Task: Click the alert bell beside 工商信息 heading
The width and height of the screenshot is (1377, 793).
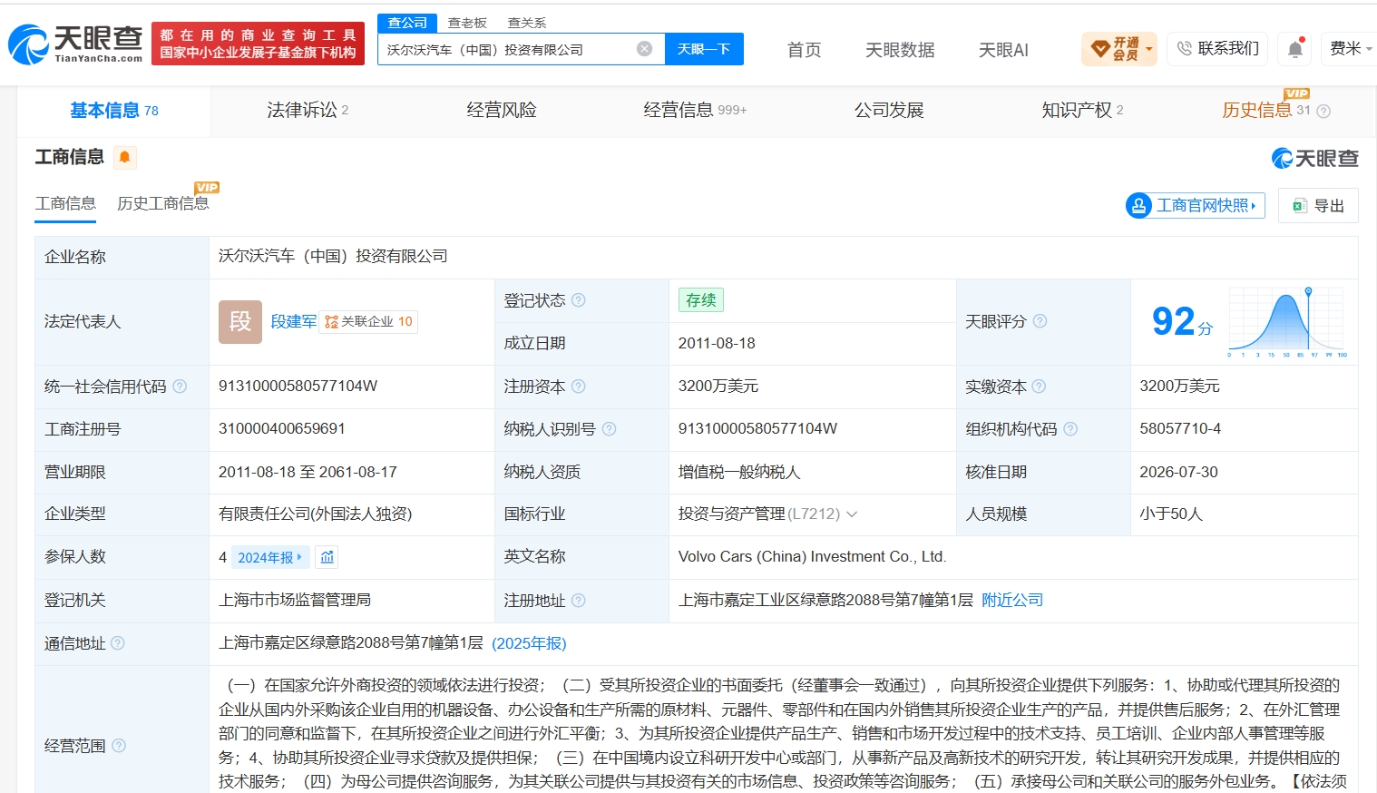Action: tap(125, 157)
